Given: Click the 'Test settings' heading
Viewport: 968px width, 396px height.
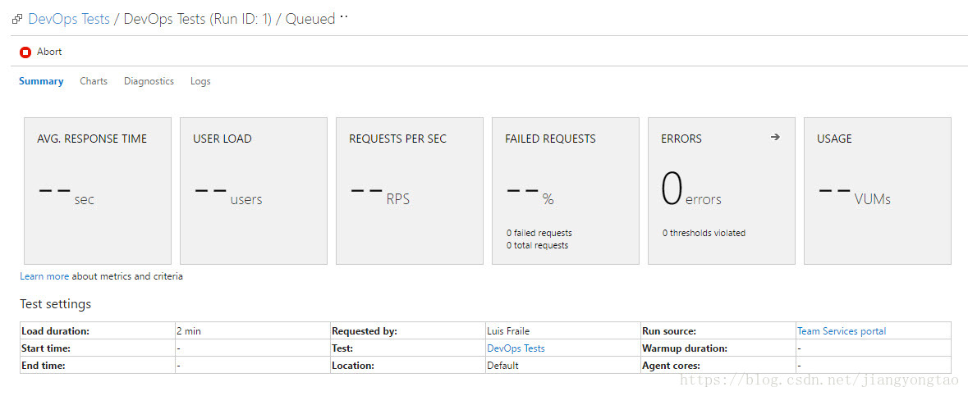Looking at the screenshot, I should [x=56, y=304].
